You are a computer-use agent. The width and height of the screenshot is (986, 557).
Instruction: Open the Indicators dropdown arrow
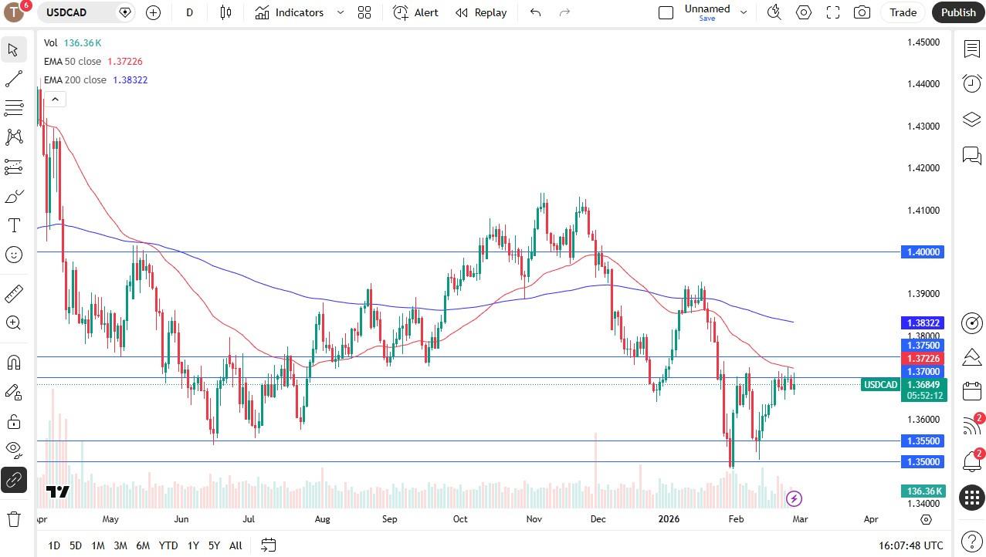[x=340, y=12]
